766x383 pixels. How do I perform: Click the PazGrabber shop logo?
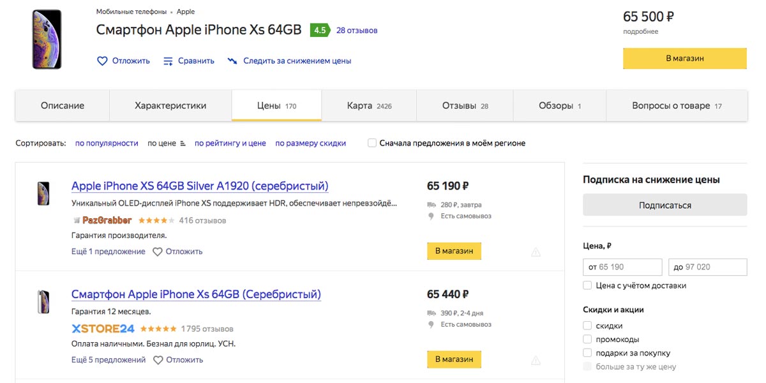102,220
